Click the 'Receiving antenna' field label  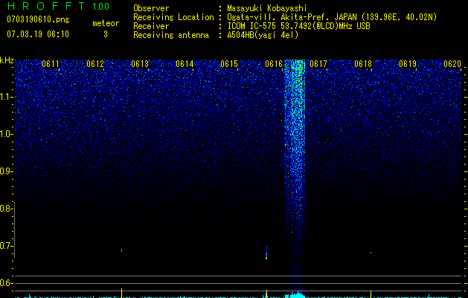pos(171,35)
